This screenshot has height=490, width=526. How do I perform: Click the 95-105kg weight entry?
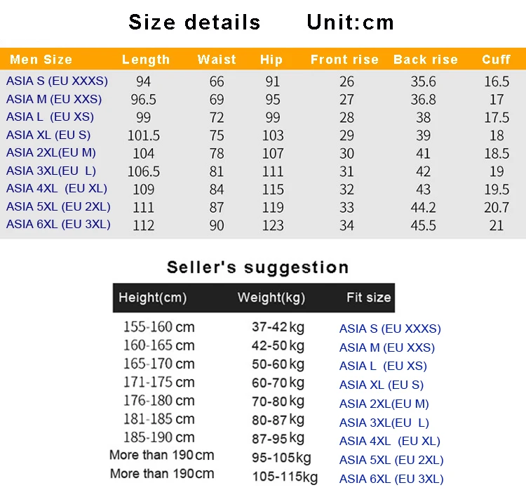[x=281, y=458]
